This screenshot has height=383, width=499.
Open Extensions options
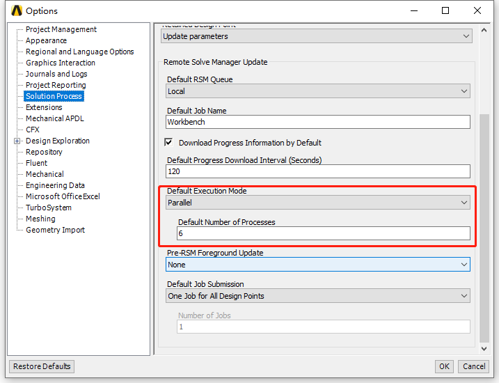[x=44, y=107]
